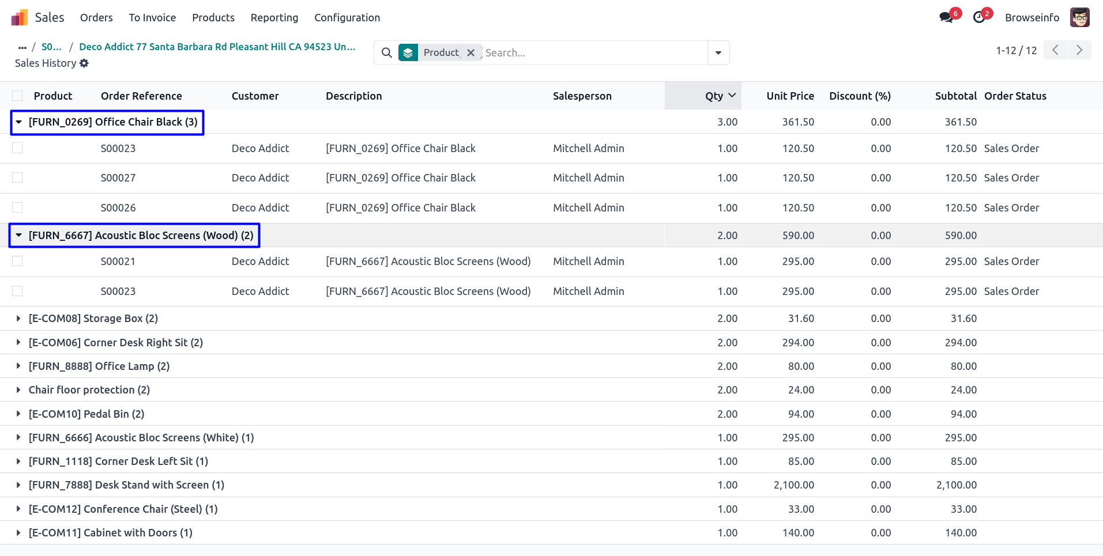This screenshot has width=1103, height=556.
Task: Open the Deco Addict breadcrumb link
Action: click(x=217, y=47)
